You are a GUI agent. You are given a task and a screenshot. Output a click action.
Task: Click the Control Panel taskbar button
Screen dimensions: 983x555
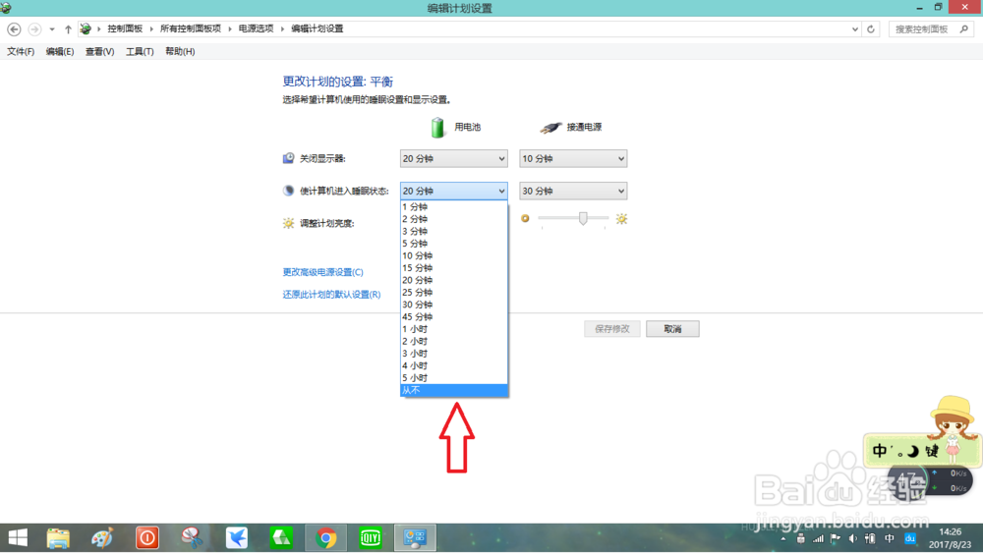click(x=415, y=538)
